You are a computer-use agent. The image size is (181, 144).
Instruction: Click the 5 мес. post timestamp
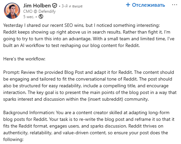click(29, 17)
